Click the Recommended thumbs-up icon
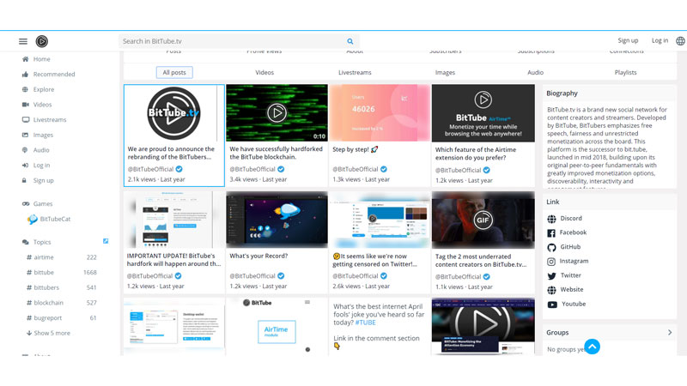687x386 pixels. pos(26,75)
